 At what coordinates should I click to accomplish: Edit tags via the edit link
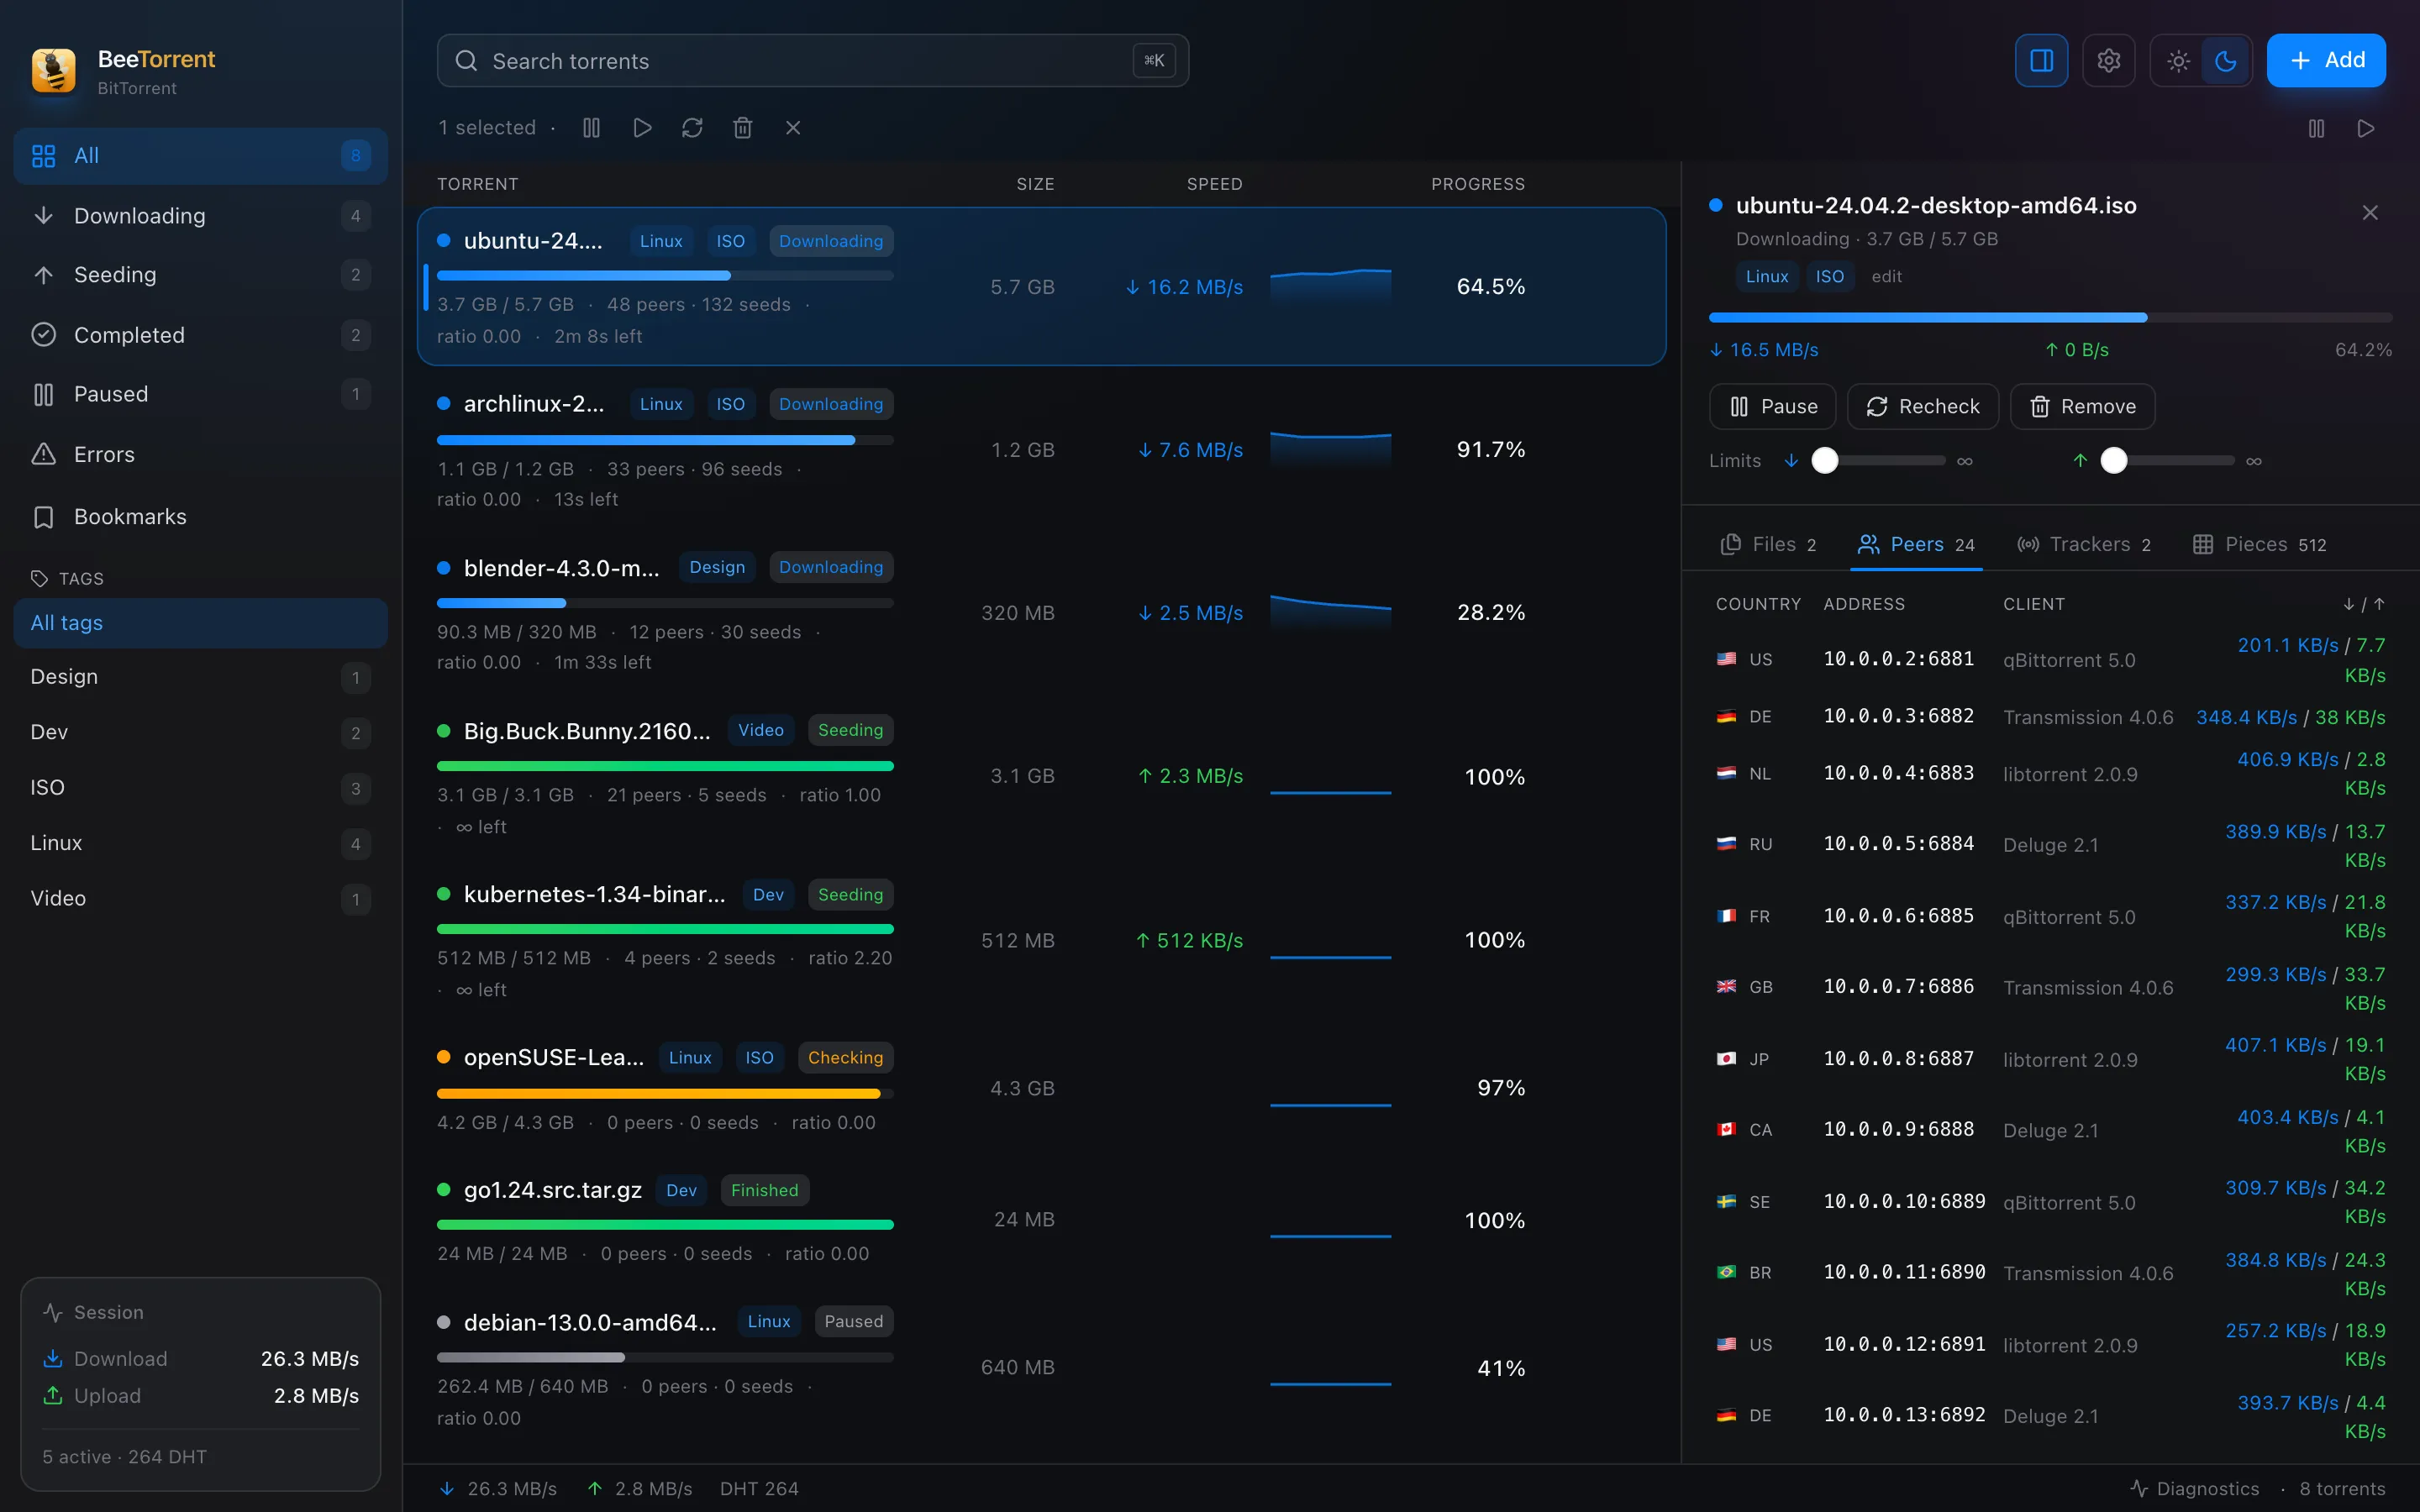(1886, 276)
